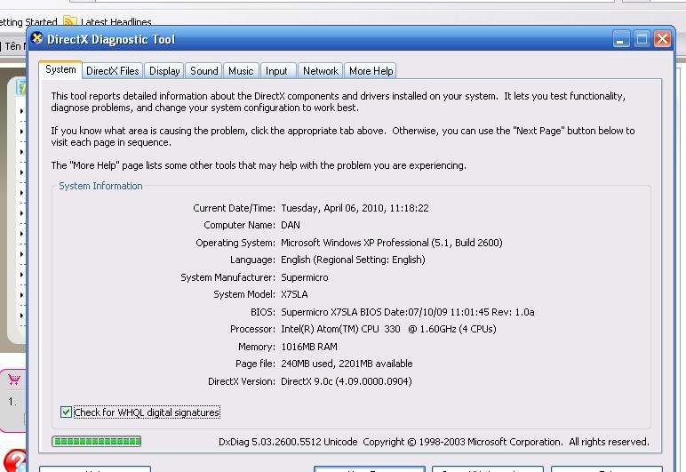Go to the Input tab
The height and width of the screenshot is (472, 686).
tap(276, 71)
